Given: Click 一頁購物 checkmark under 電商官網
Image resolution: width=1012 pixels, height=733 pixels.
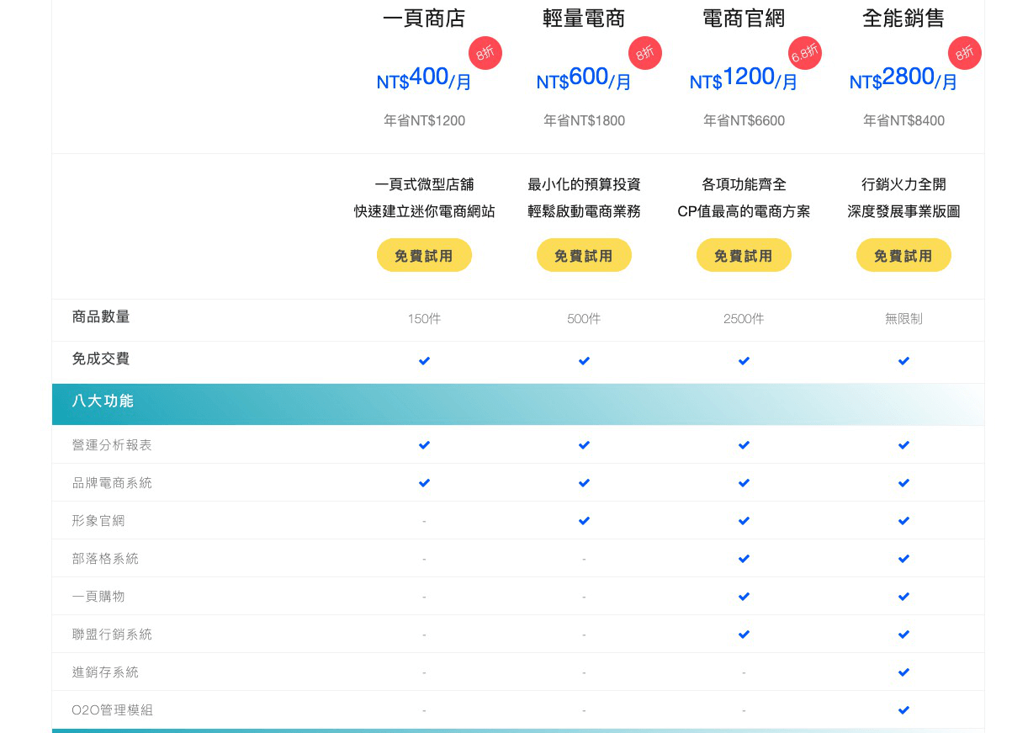Looking at the screenshot, I should tap(744, 597).
